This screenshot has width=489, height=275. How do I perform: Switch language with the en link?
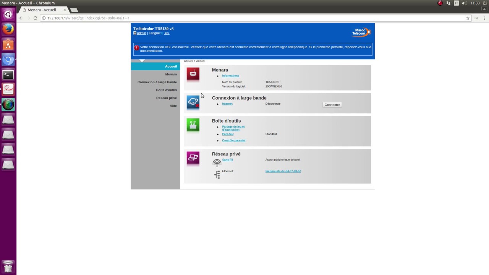pos(167,33)
